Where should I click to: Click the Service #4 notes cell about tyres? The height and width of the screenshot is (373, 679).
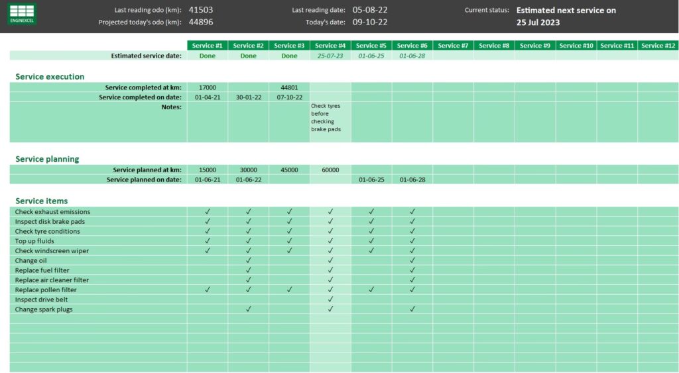(330, 121)
